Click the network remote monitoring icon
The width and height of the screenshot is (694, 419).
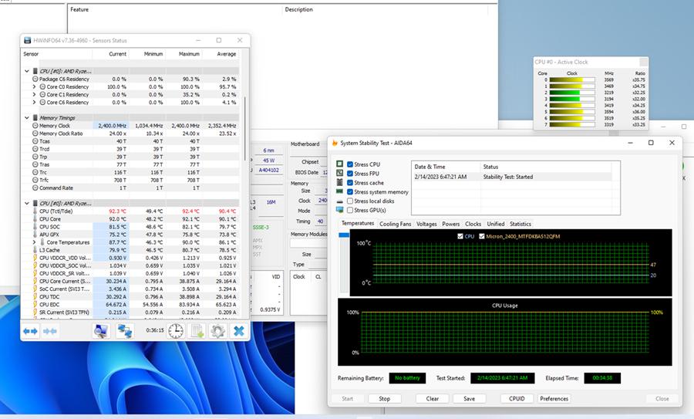tap(124, 331)
